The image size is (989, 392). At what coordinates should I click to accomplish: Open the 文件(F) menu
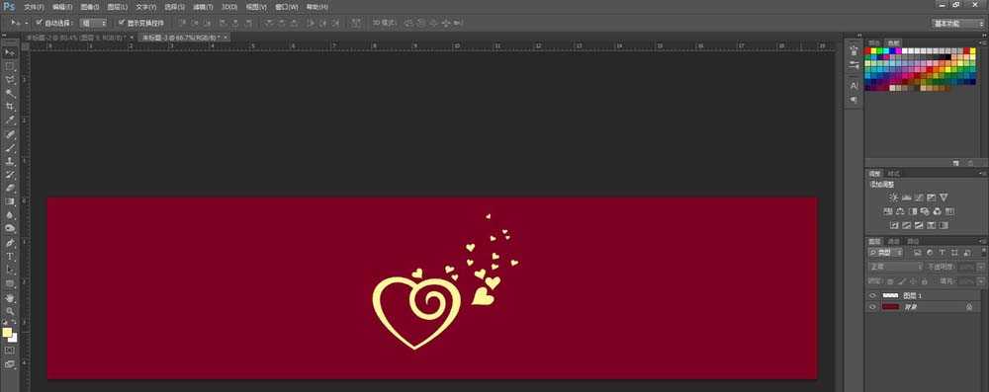[34, 7]
